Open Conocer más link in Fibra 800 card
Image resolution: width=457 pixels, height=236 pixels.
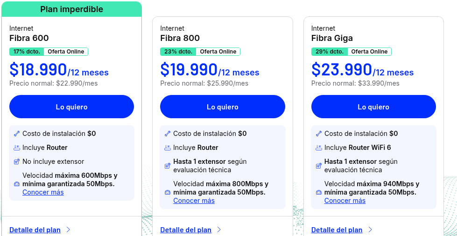click(194, 201)
